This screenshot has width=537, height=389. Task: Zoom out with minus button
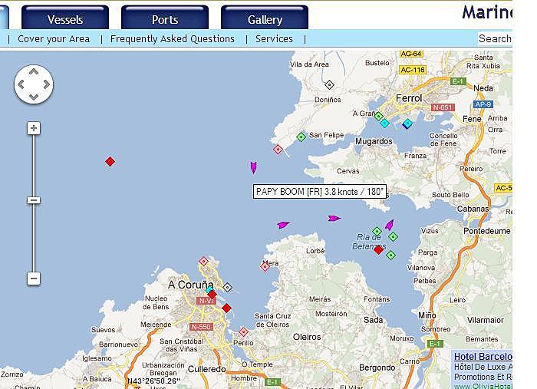point(34,279)
